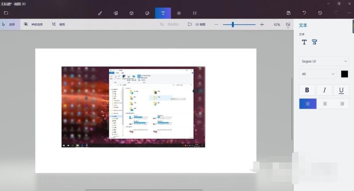The height and width of the screenshot is (191, 354).
Task: Open the Canvas tool
Action: 195,13
